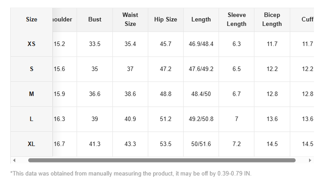Click the XS size row label
Image resolution: width=331 pixels, height=184 pixels.
coord(31,44)
